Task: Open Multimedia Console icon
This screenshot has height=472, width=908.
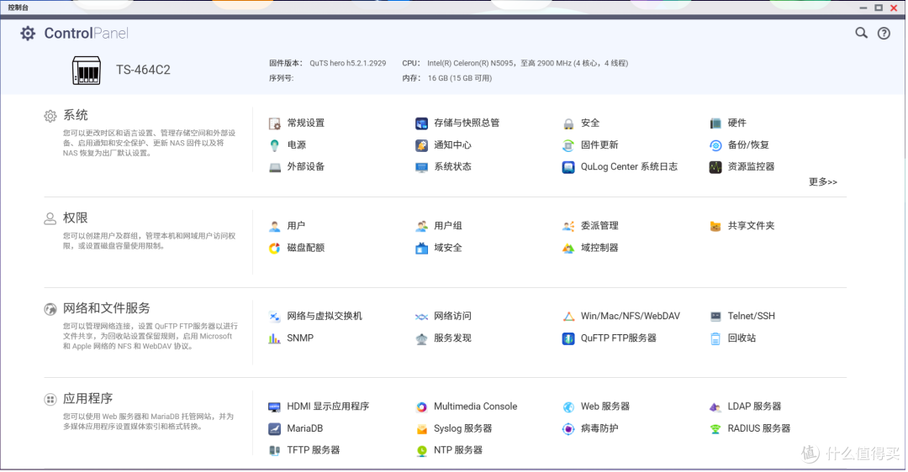Action: pyautogui.click(x=421, y=406)
